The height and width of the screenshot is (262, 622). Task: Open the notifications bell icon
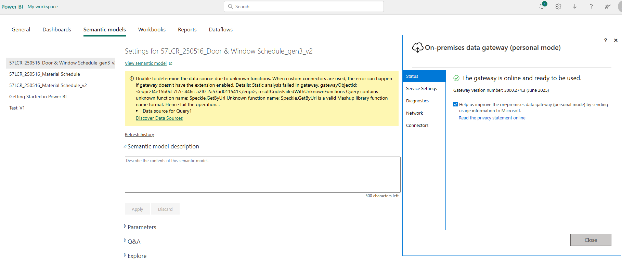point(542,6)
